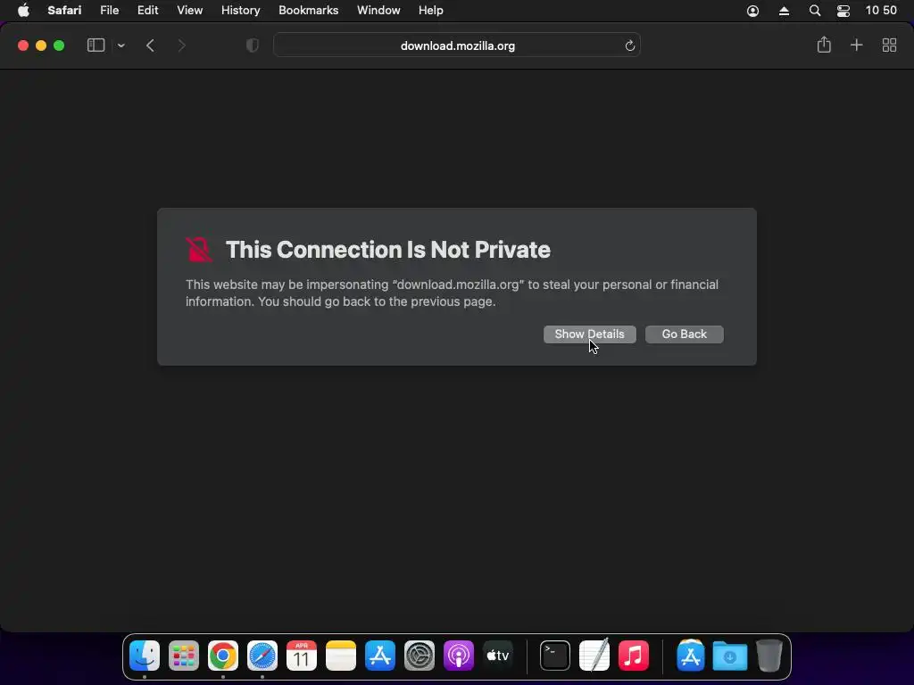The image size is (914, 685).
Task: Click the forward navigation arrow
Action: pyautogui.click(x=181, y=45)
